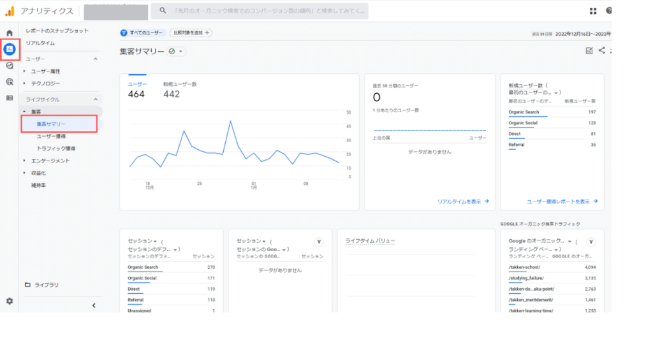Click the すべてのユーザー segment chip
This screenshot has width=653, height=343.
142,33
